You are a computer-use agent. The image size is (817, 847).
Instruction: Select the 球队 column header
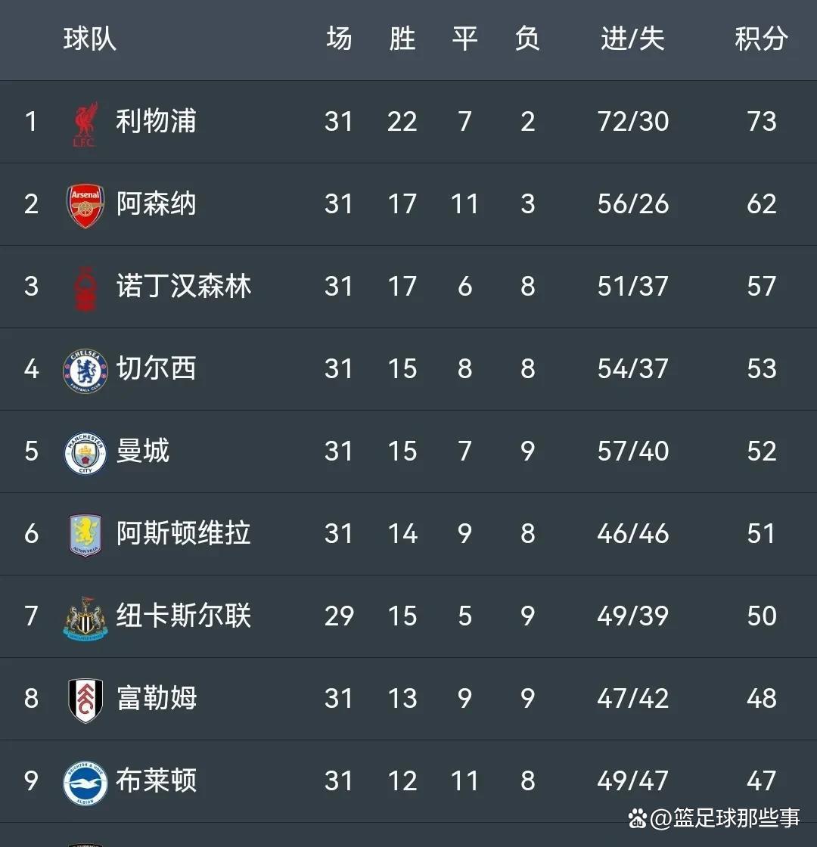[x=90, y=39]
